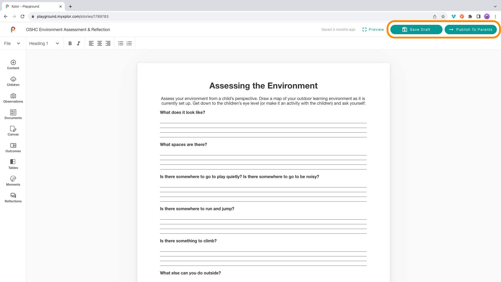501x282 pixels.
Task: Open the Content panel in the sidebar
Action: click(13, 64)
